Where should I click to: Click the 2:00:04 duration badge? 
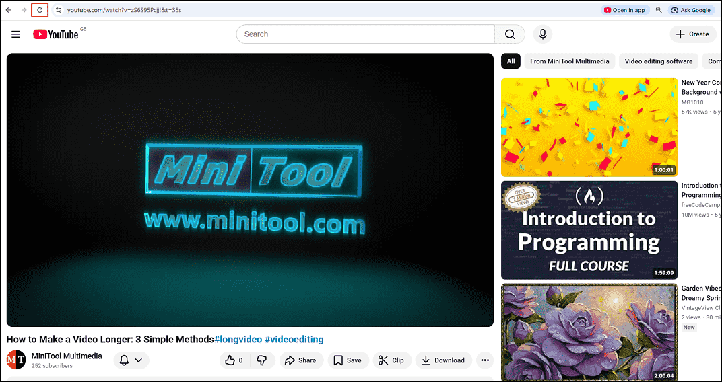tap(663, 375)
